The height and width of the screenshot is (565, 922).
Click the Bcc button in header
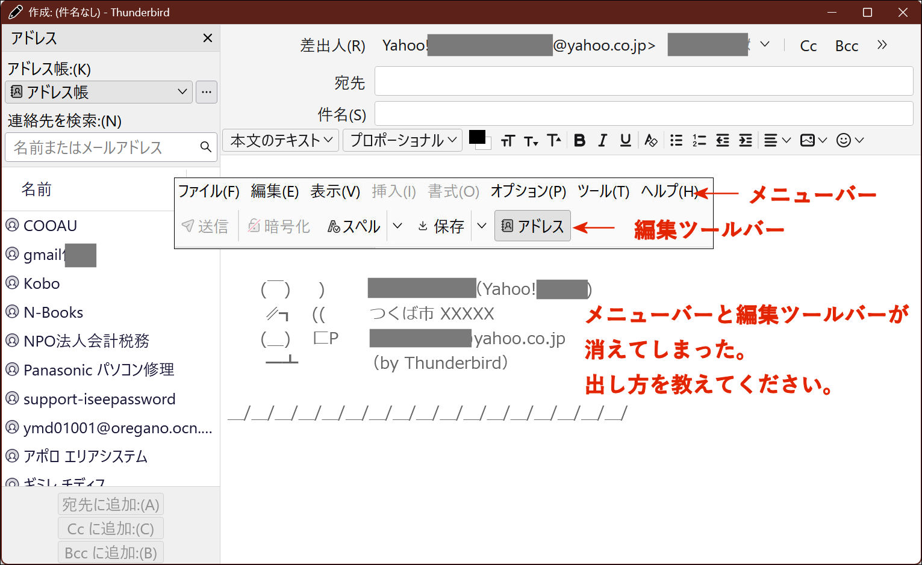pyautogui.click(x=846, y=46)
